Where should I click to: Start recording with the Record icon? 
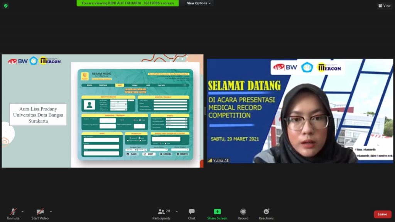pyautogui.click(x=243, y=212)
